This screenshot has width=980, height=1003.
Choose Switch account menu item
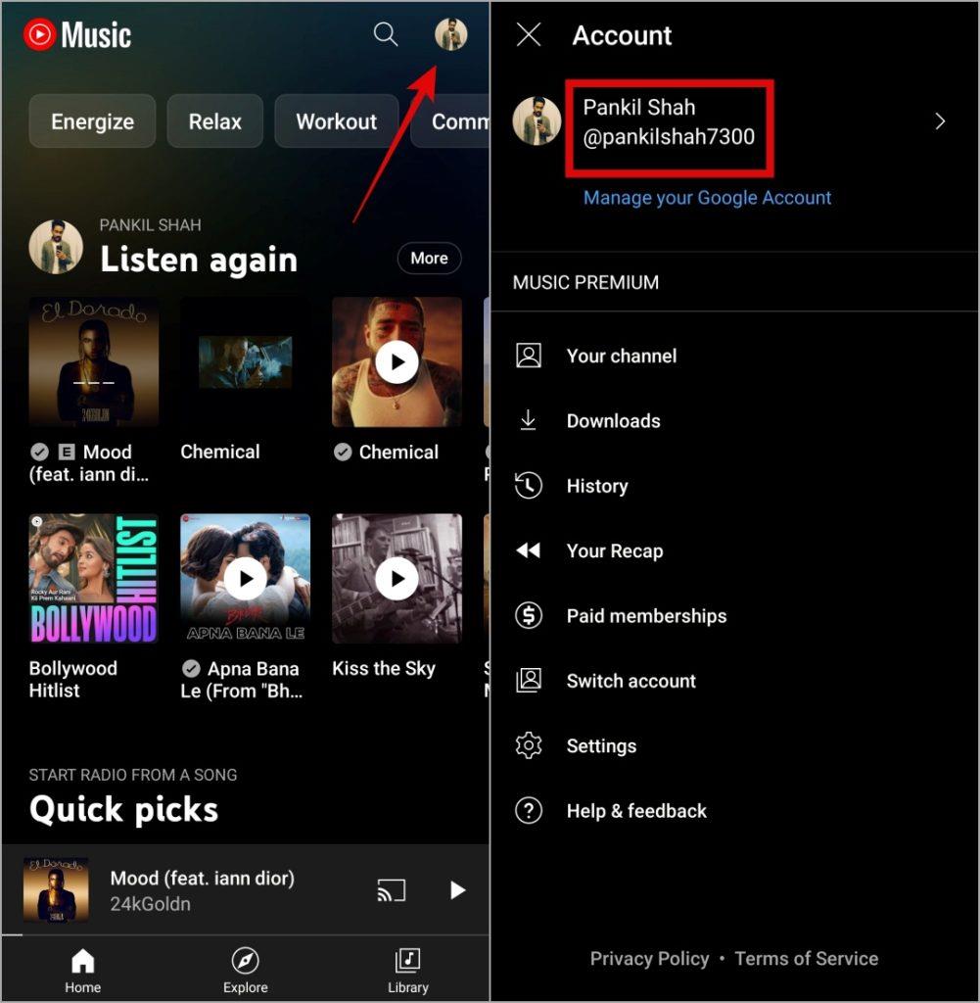click(734, 681)
